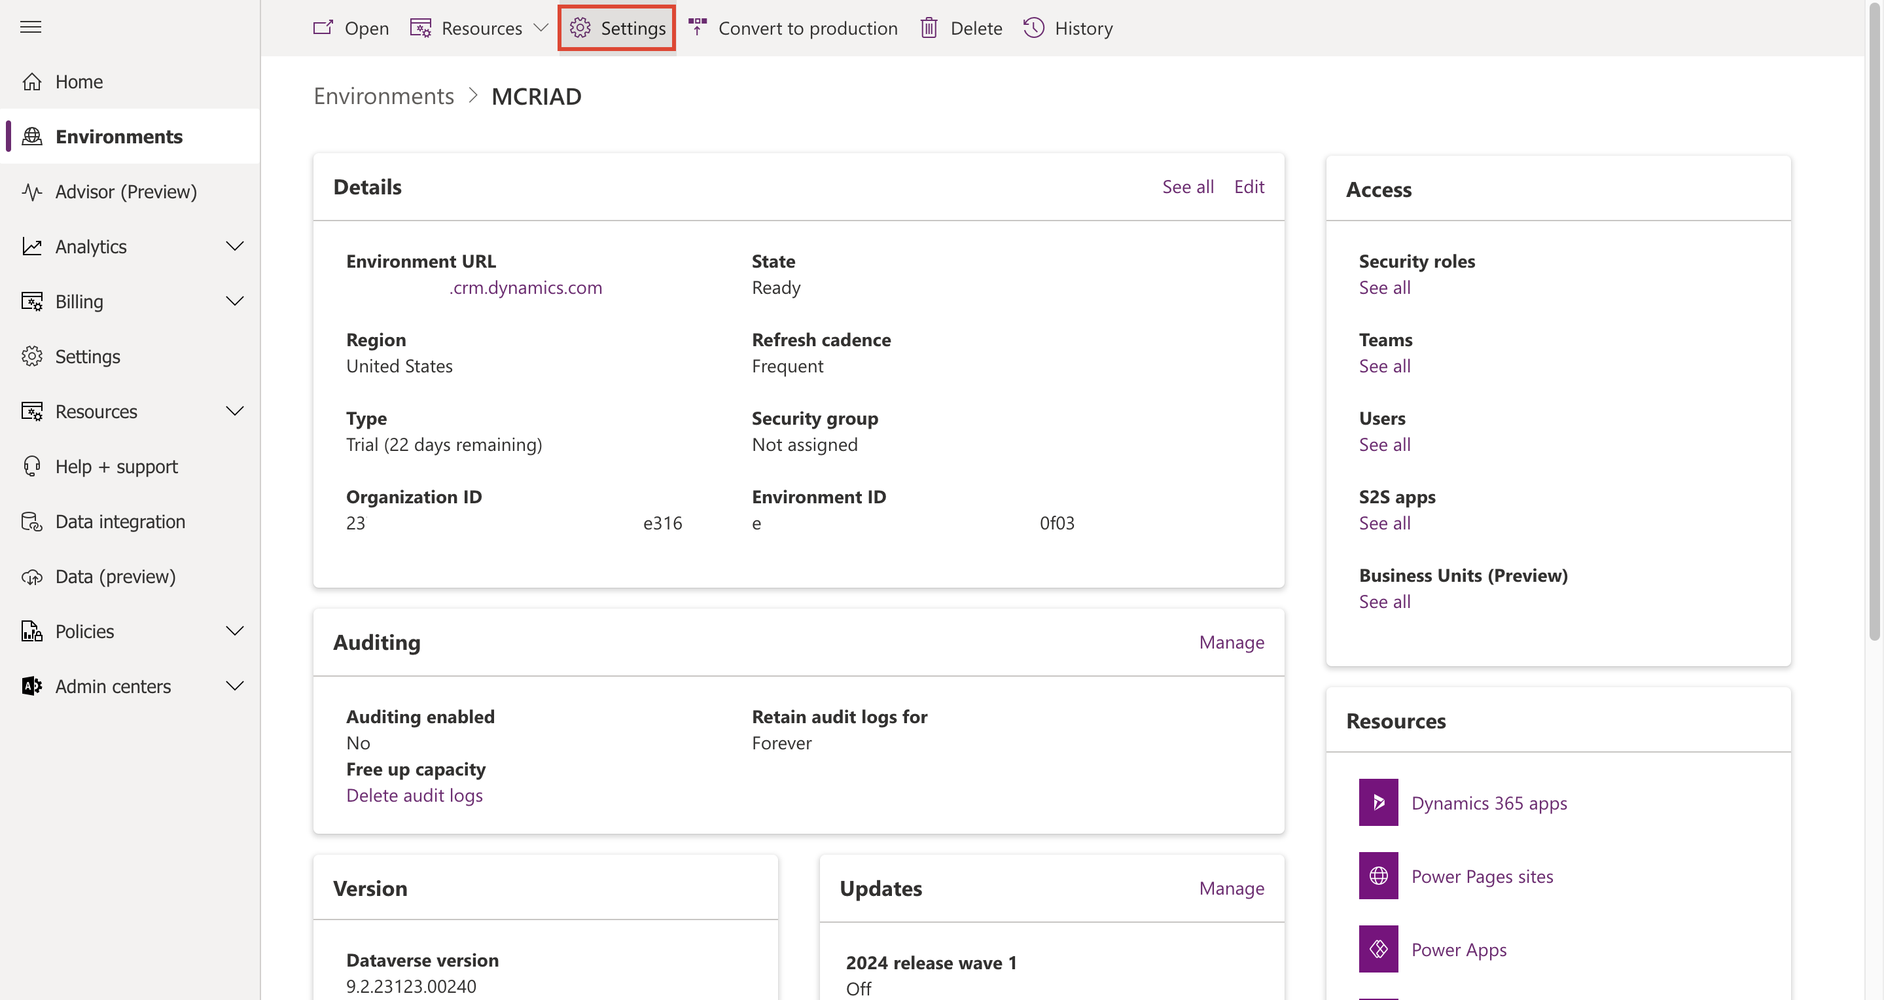Click the Analytics chart icon
The height and width of the screenshot is (1000, 1884).
(x=31, y=247)
